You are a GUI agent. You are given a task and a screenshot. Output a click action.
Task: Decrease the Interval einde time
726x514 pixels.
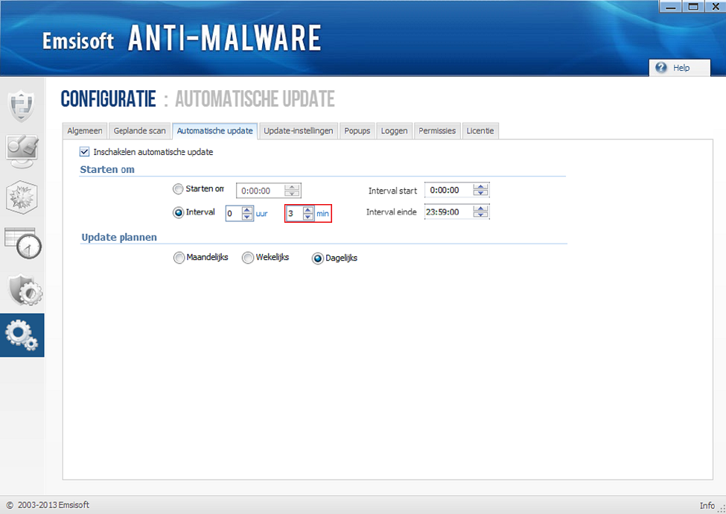point(480,215)
